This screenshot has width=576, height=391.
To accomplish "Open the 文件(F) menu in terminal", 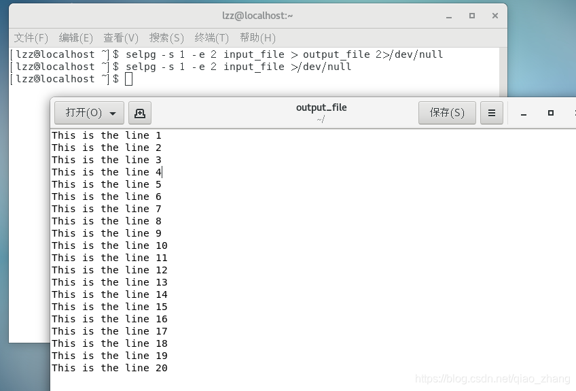I will (31, 38).
